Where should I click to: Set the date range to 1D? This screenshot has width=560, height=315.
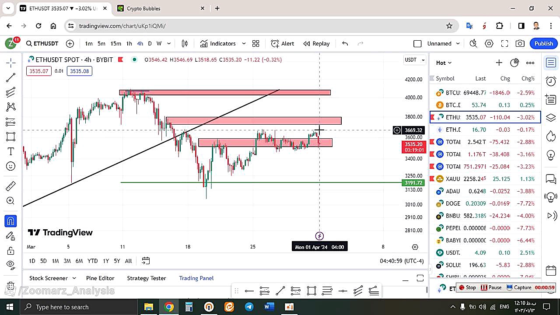pos(32,261)
